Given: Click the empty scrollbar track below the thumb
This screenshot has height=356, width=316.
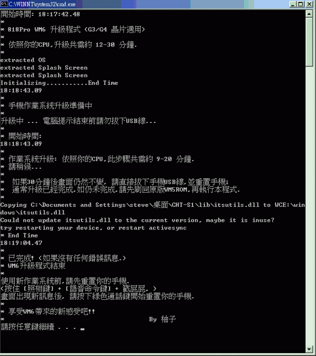Looking at the screenshot, I should (309, 204).
